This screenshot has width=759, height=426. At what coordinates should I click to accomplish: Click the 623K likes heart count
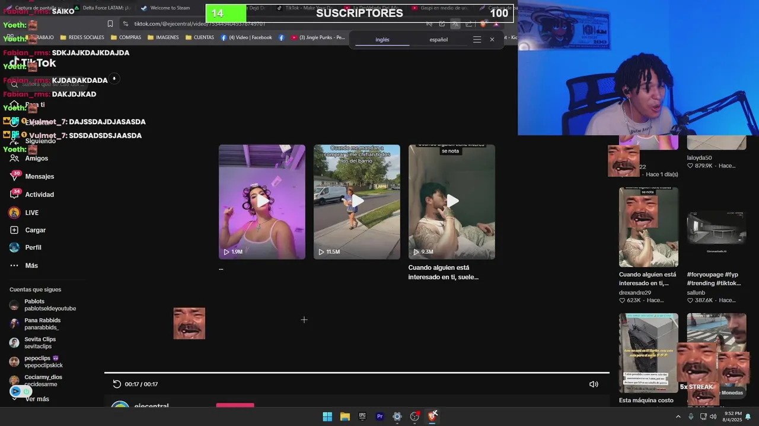point(630,300)
